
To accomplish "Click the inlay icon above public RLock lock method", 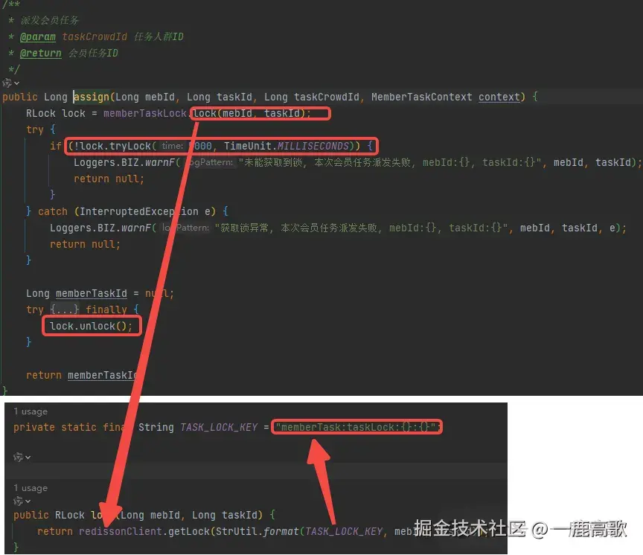I will point(22,501).
